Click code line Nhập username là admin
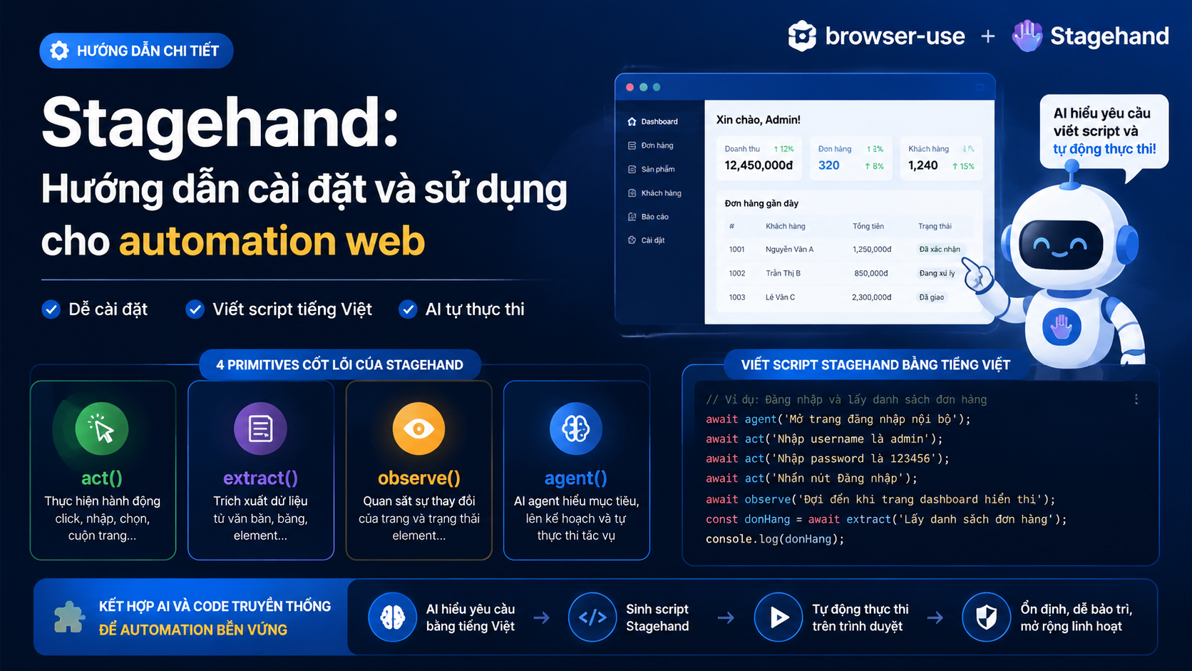 [x=824, y=439]
